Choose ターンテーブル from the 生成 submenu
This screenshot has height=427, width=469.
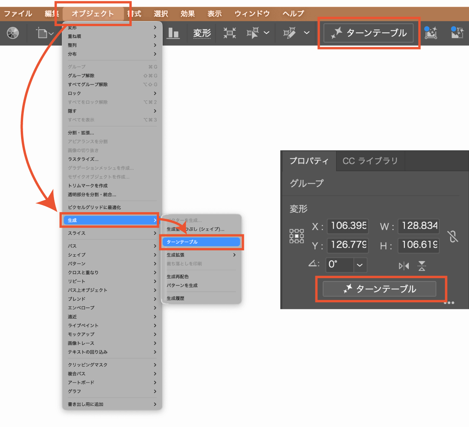tap(201, 242)
